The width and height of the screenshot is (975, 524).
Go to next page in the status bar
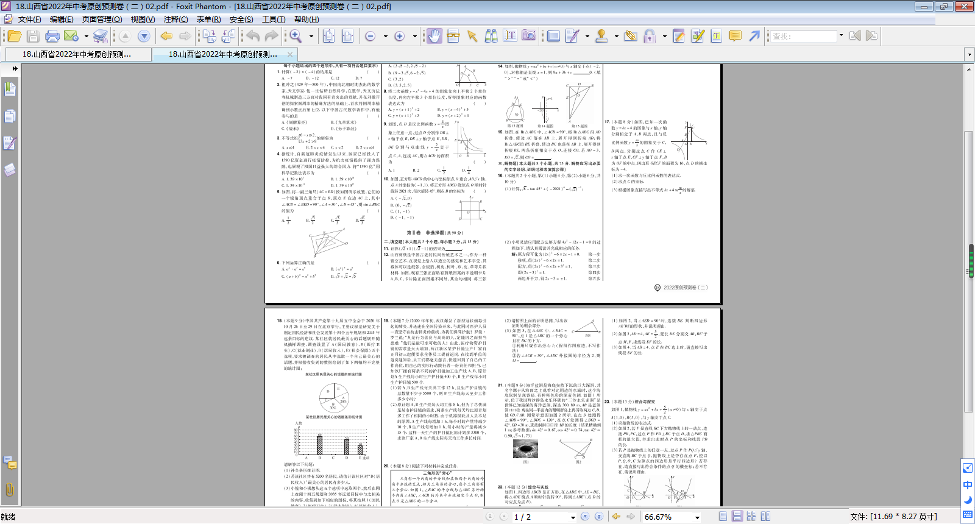[x=585, y=516]
